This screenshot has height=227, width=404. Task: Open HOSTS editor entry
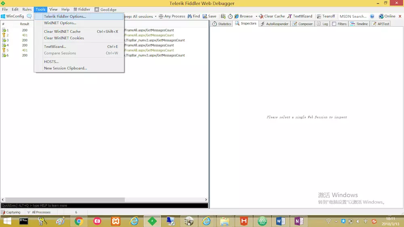point(79,61)
